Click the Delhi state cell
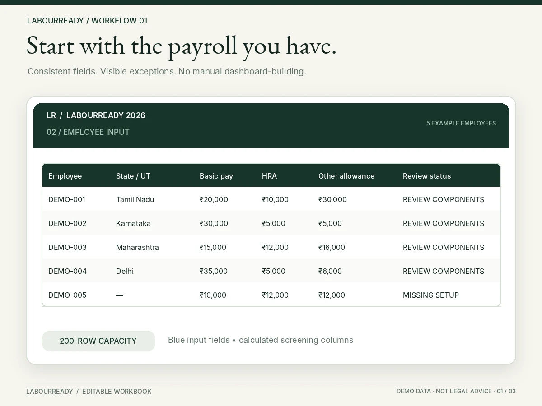The image size is (542, 406). click(x=125, y=271)
